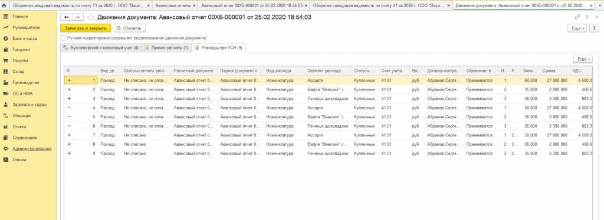Sort by the Сумма column header
The width and height of the screenshot is (604, 220).
tap(554, 71)
